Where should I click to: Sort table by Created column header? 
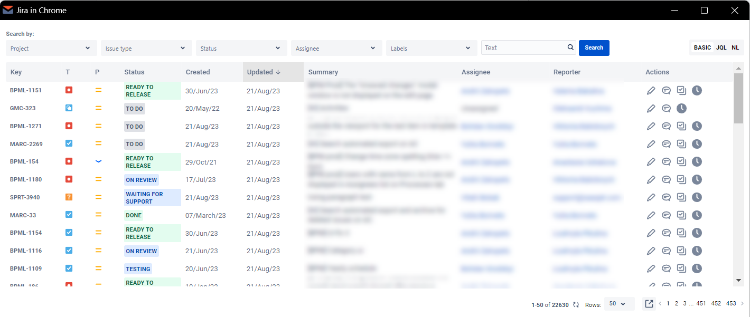198,72
